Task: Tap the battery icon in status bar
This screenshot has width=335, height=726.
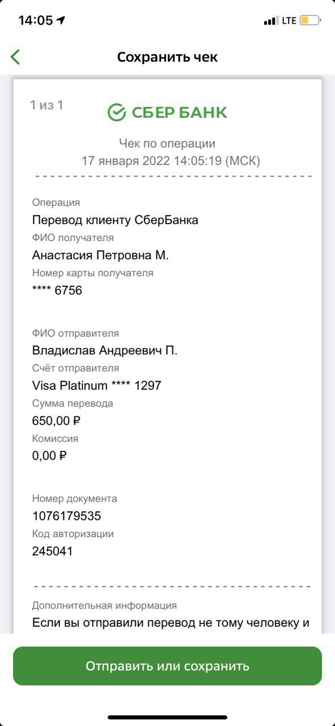Action: pos(311,21)
